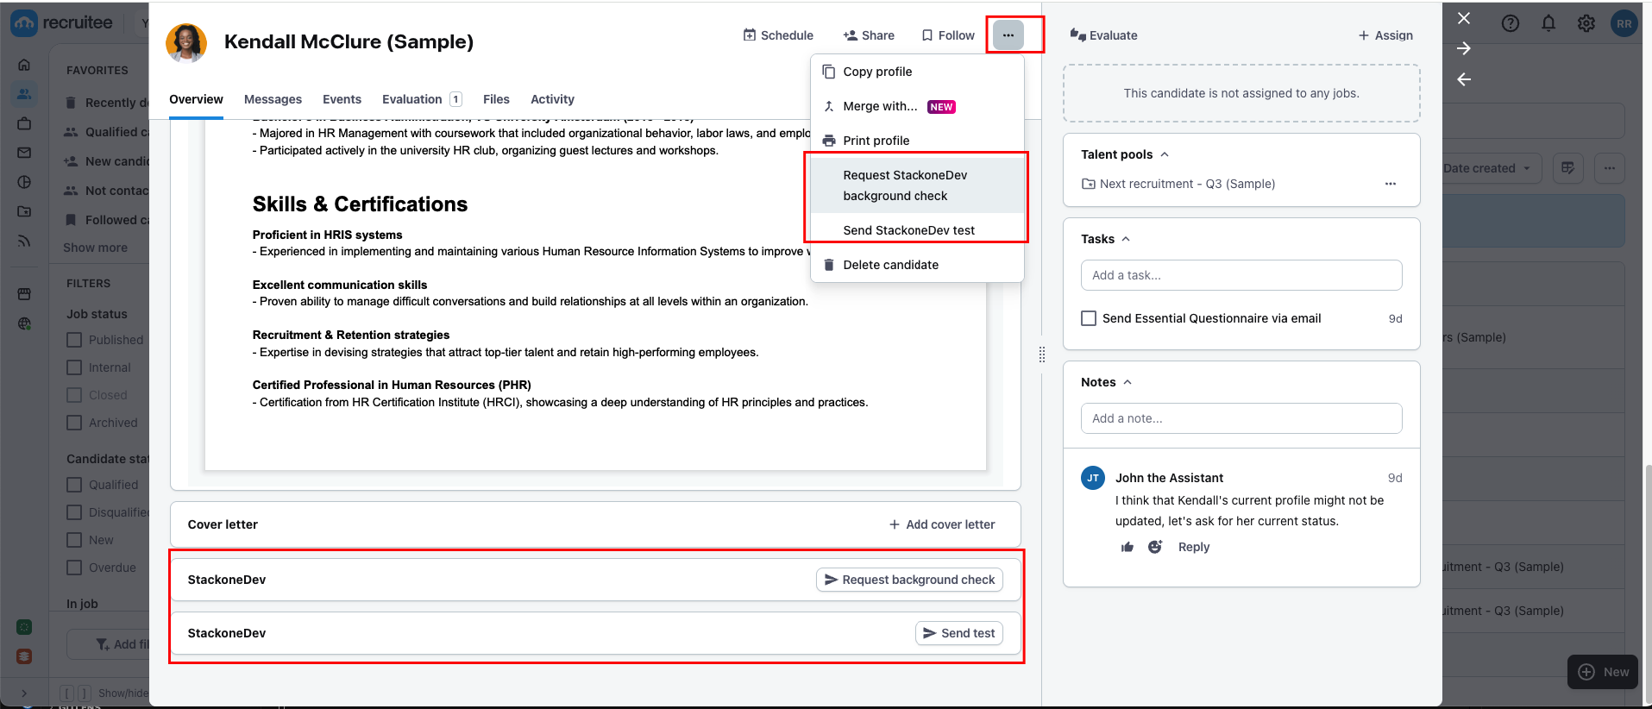The height and width of the screenshot is (709, 1652).
Task: Open the Date created sort dropdown
Action: 1487,168
